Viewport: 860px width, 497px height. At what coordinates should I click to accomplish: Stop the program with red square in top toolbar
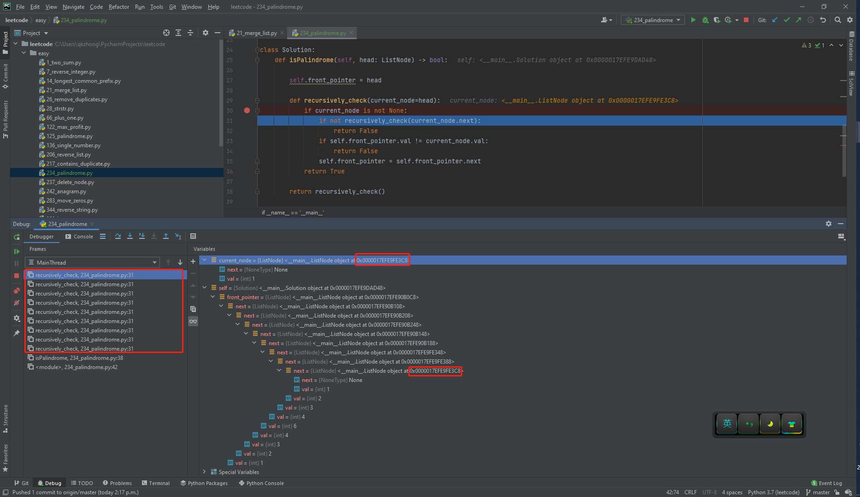coord(746,20)
